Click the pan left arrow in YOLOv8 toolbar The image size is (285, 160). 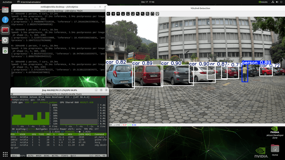[x=108, y=14]
